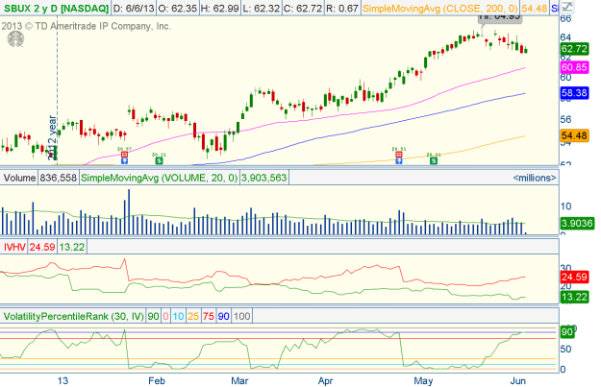Click the green 62.72 last price tag
Screen dimensions: 601x387
(x=574, y=49)
